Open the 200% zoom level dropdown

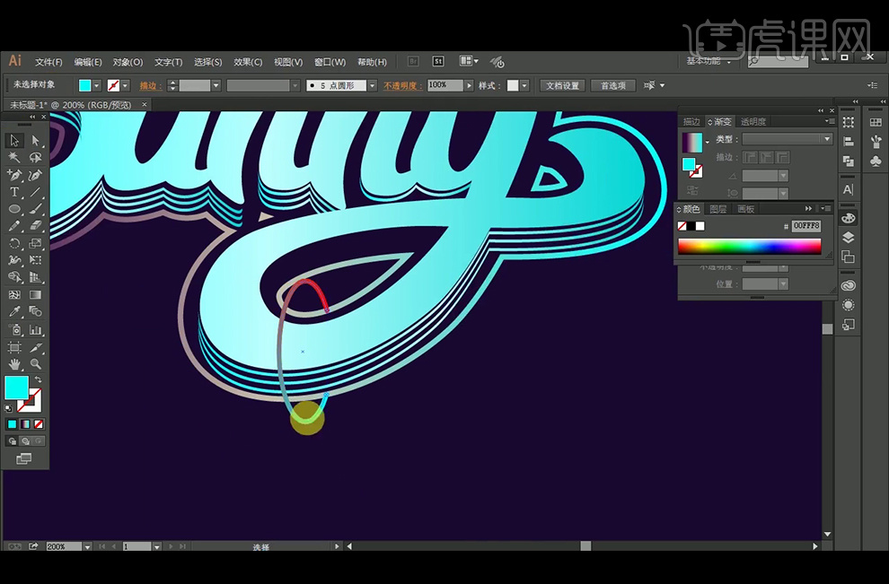87,546
